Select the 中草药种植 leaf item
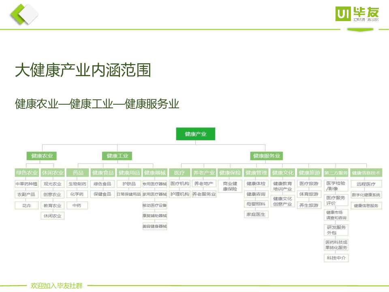This screenshot has width=389, height=292. pyautogui.click(x=27, y=184)
